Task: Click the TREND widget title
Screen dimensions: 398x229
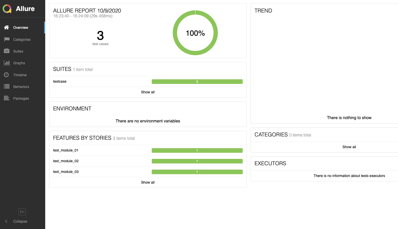Action: point(263,11)
